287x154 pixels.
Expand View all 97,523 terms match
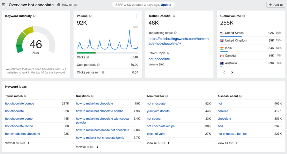click(17, 143)
